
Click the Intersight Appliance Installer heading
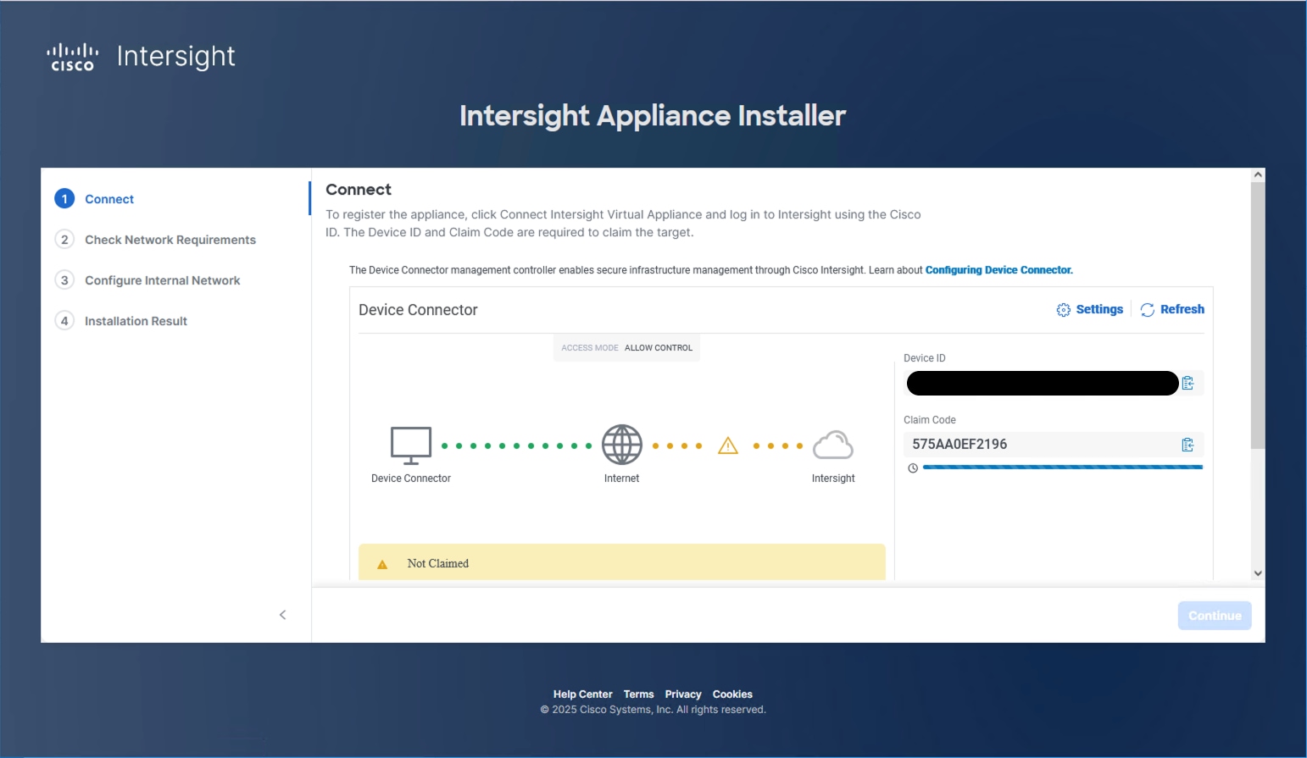tap(653, 115)
